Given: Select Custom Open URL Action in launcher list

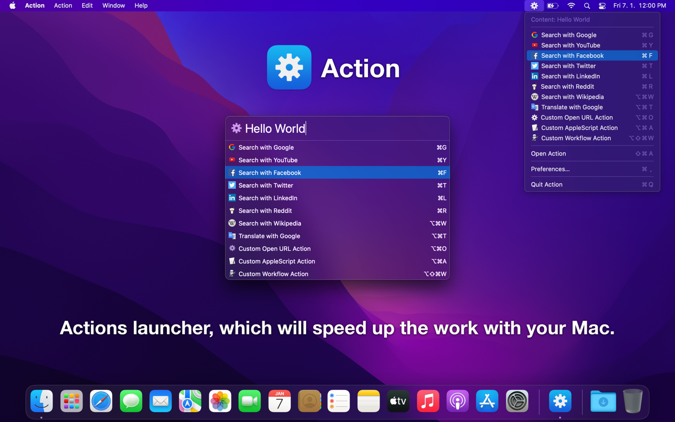Looking at the screenshot, I should [338, 249].
